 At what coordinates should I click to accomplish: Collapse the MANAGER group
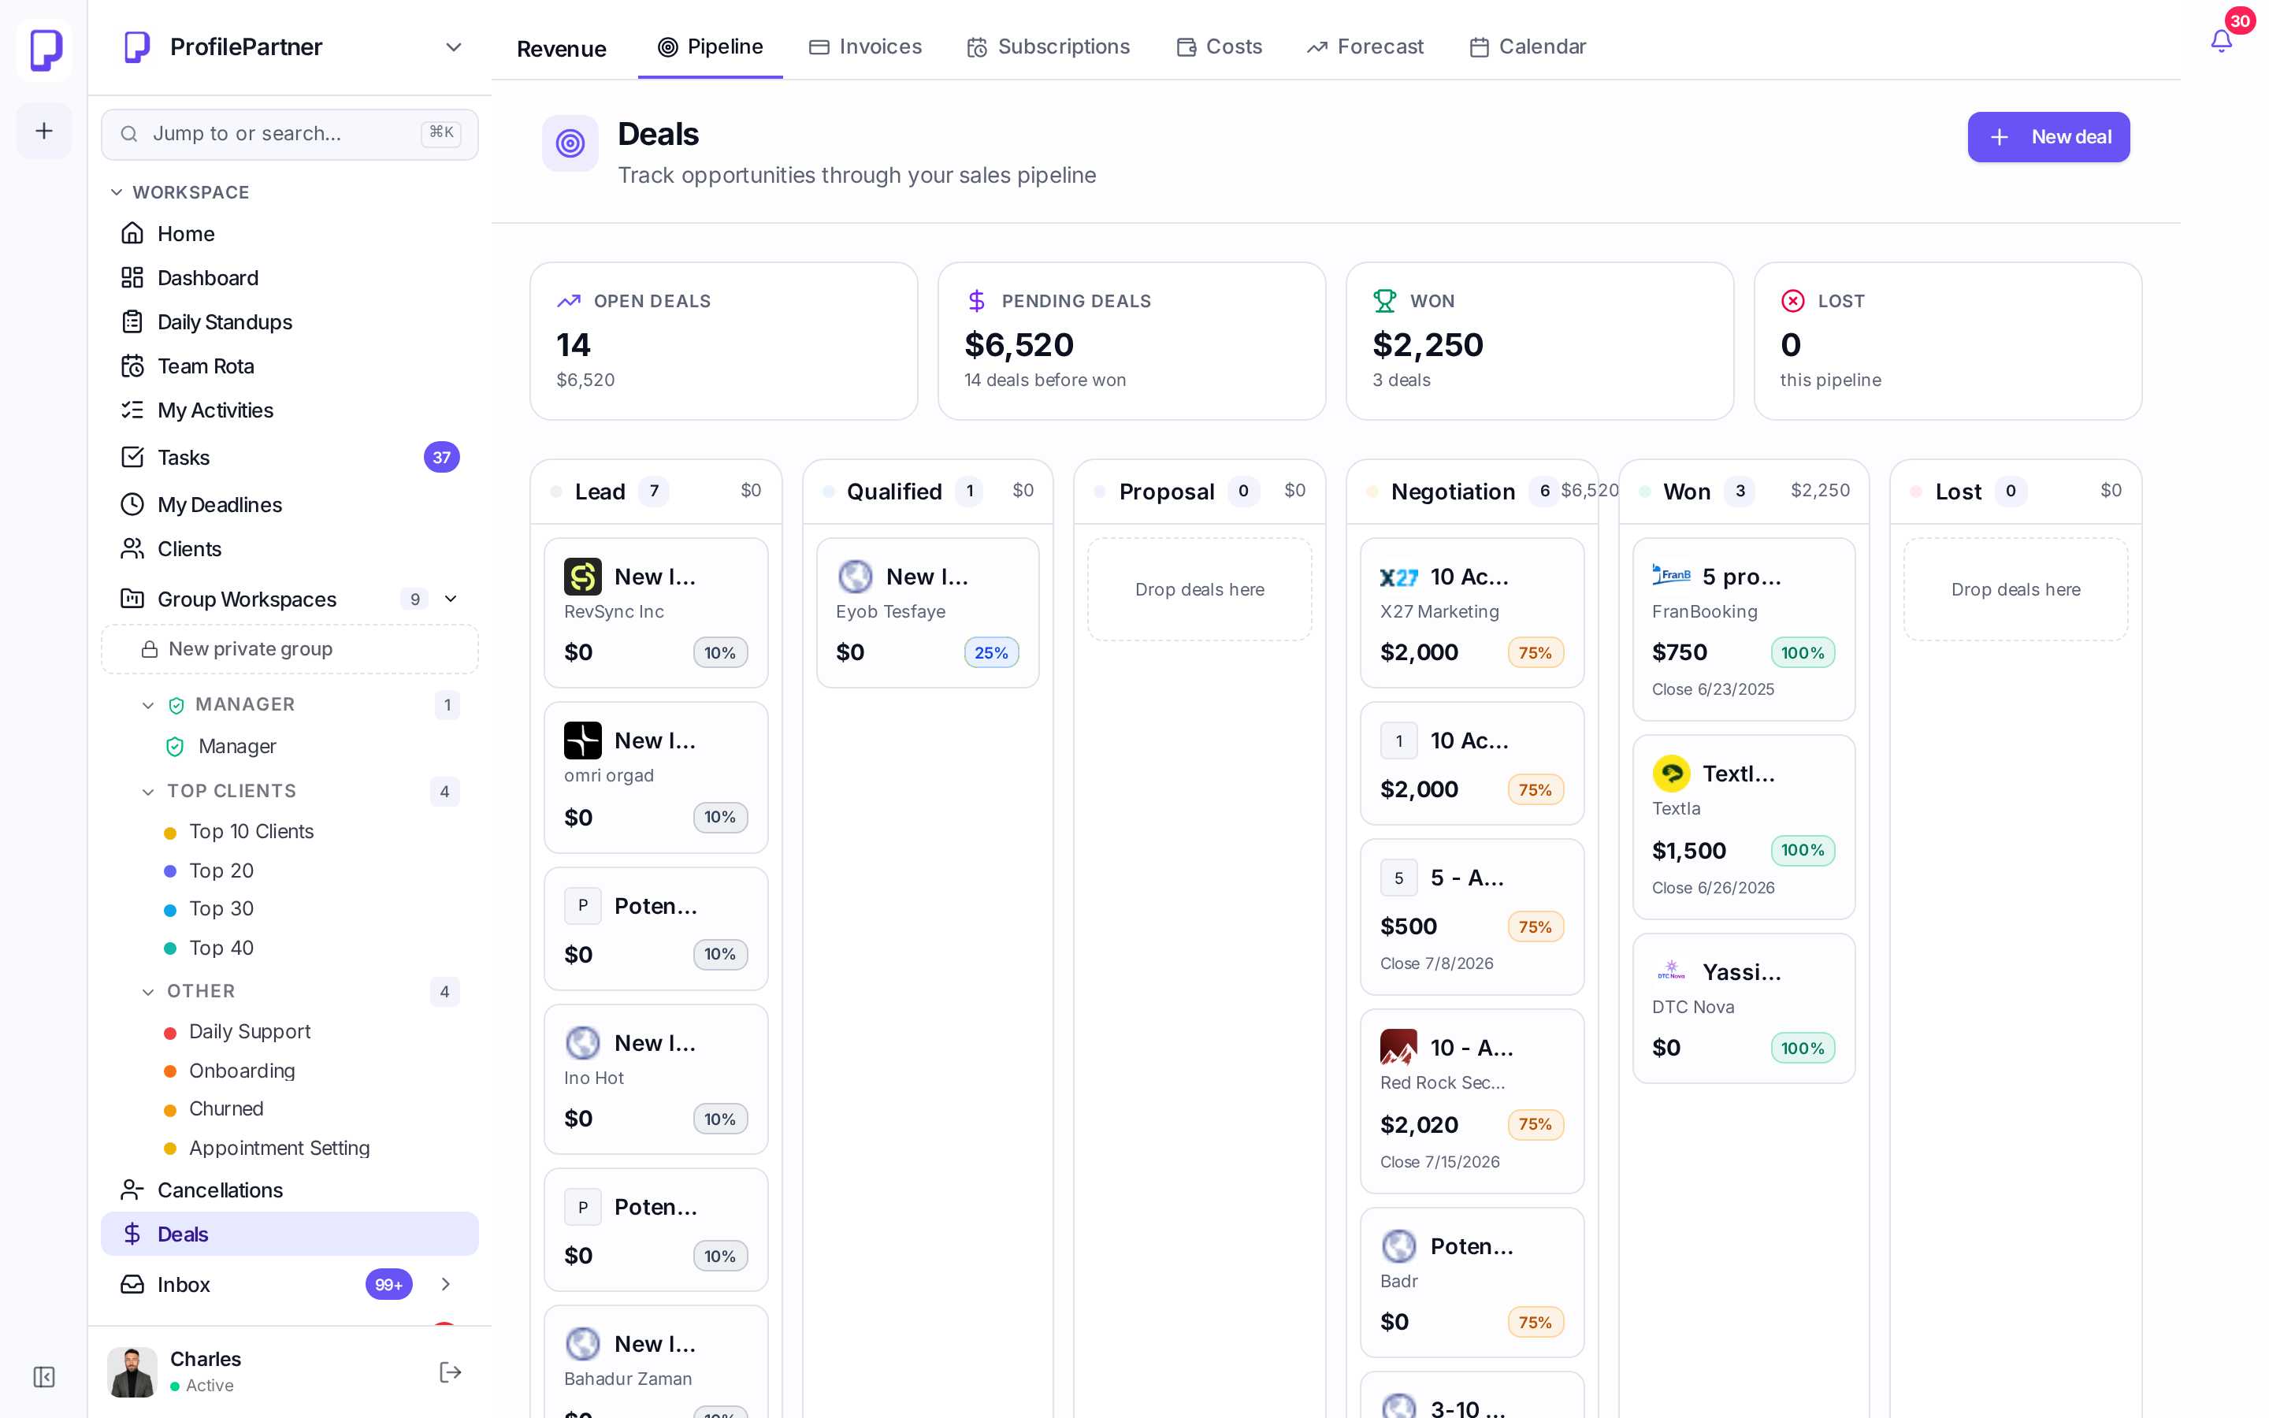148,705
